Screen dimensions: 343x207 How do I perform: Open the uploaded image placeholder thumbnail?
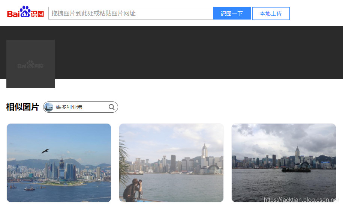tap(30, 64)
